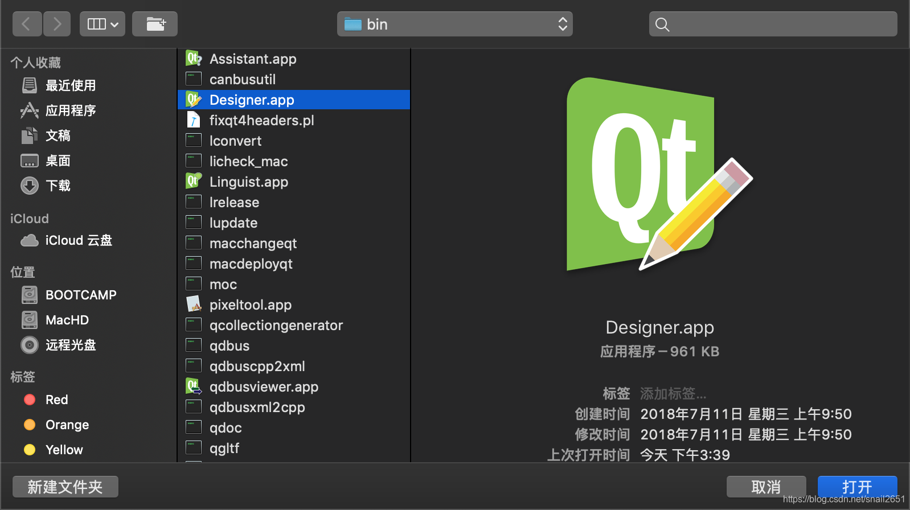Click the 远程光盘 disc icon
The width and height of the screenshot is (910, 510).
tap(30, 345)
